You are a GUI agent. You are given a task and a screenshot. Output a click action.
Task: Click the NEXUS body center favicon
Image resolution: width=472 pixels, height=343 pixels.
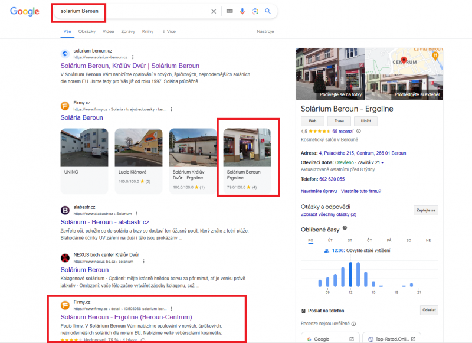(65, 258)
